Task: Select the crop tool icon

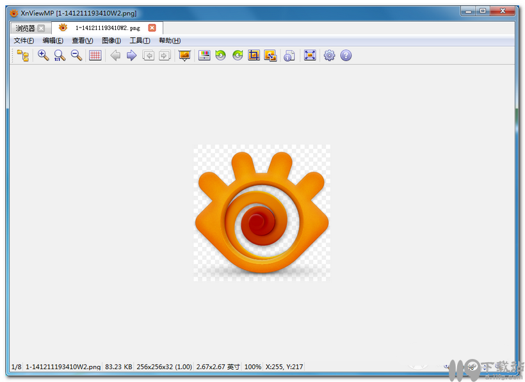Action: pos(254,56)
